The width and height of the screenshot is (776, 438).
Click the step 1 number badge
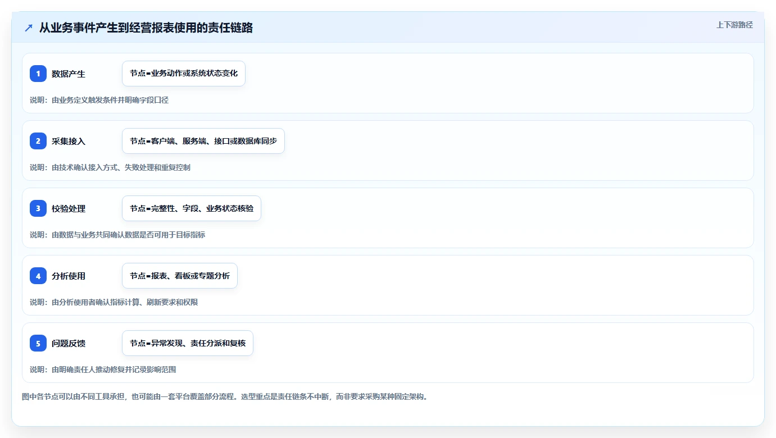(38, 74)
